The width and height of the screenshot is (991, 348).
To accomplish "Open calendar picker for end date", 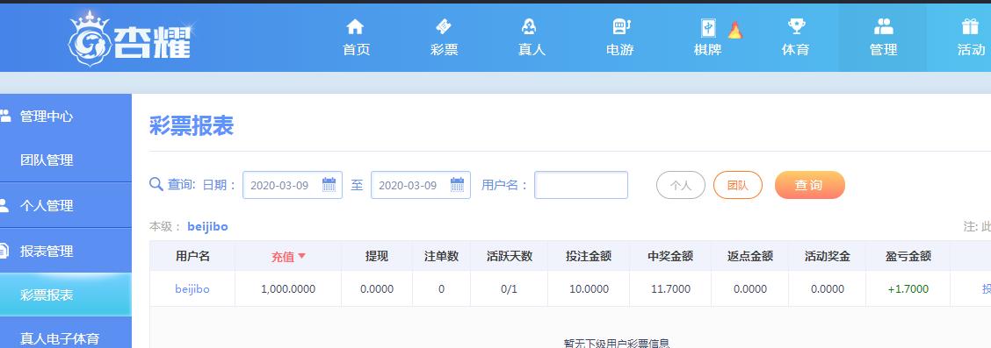I will point(457,185).
